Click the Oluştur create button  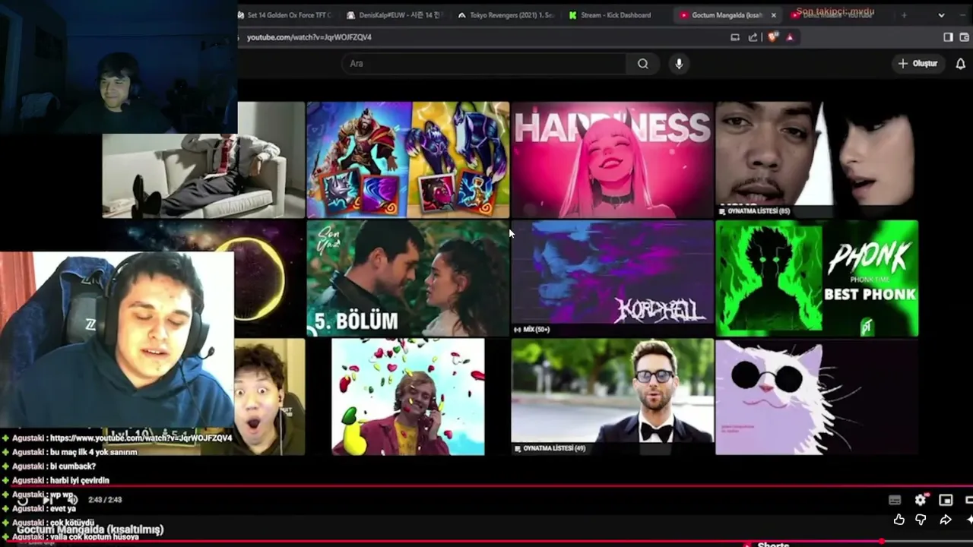[918, 64]
